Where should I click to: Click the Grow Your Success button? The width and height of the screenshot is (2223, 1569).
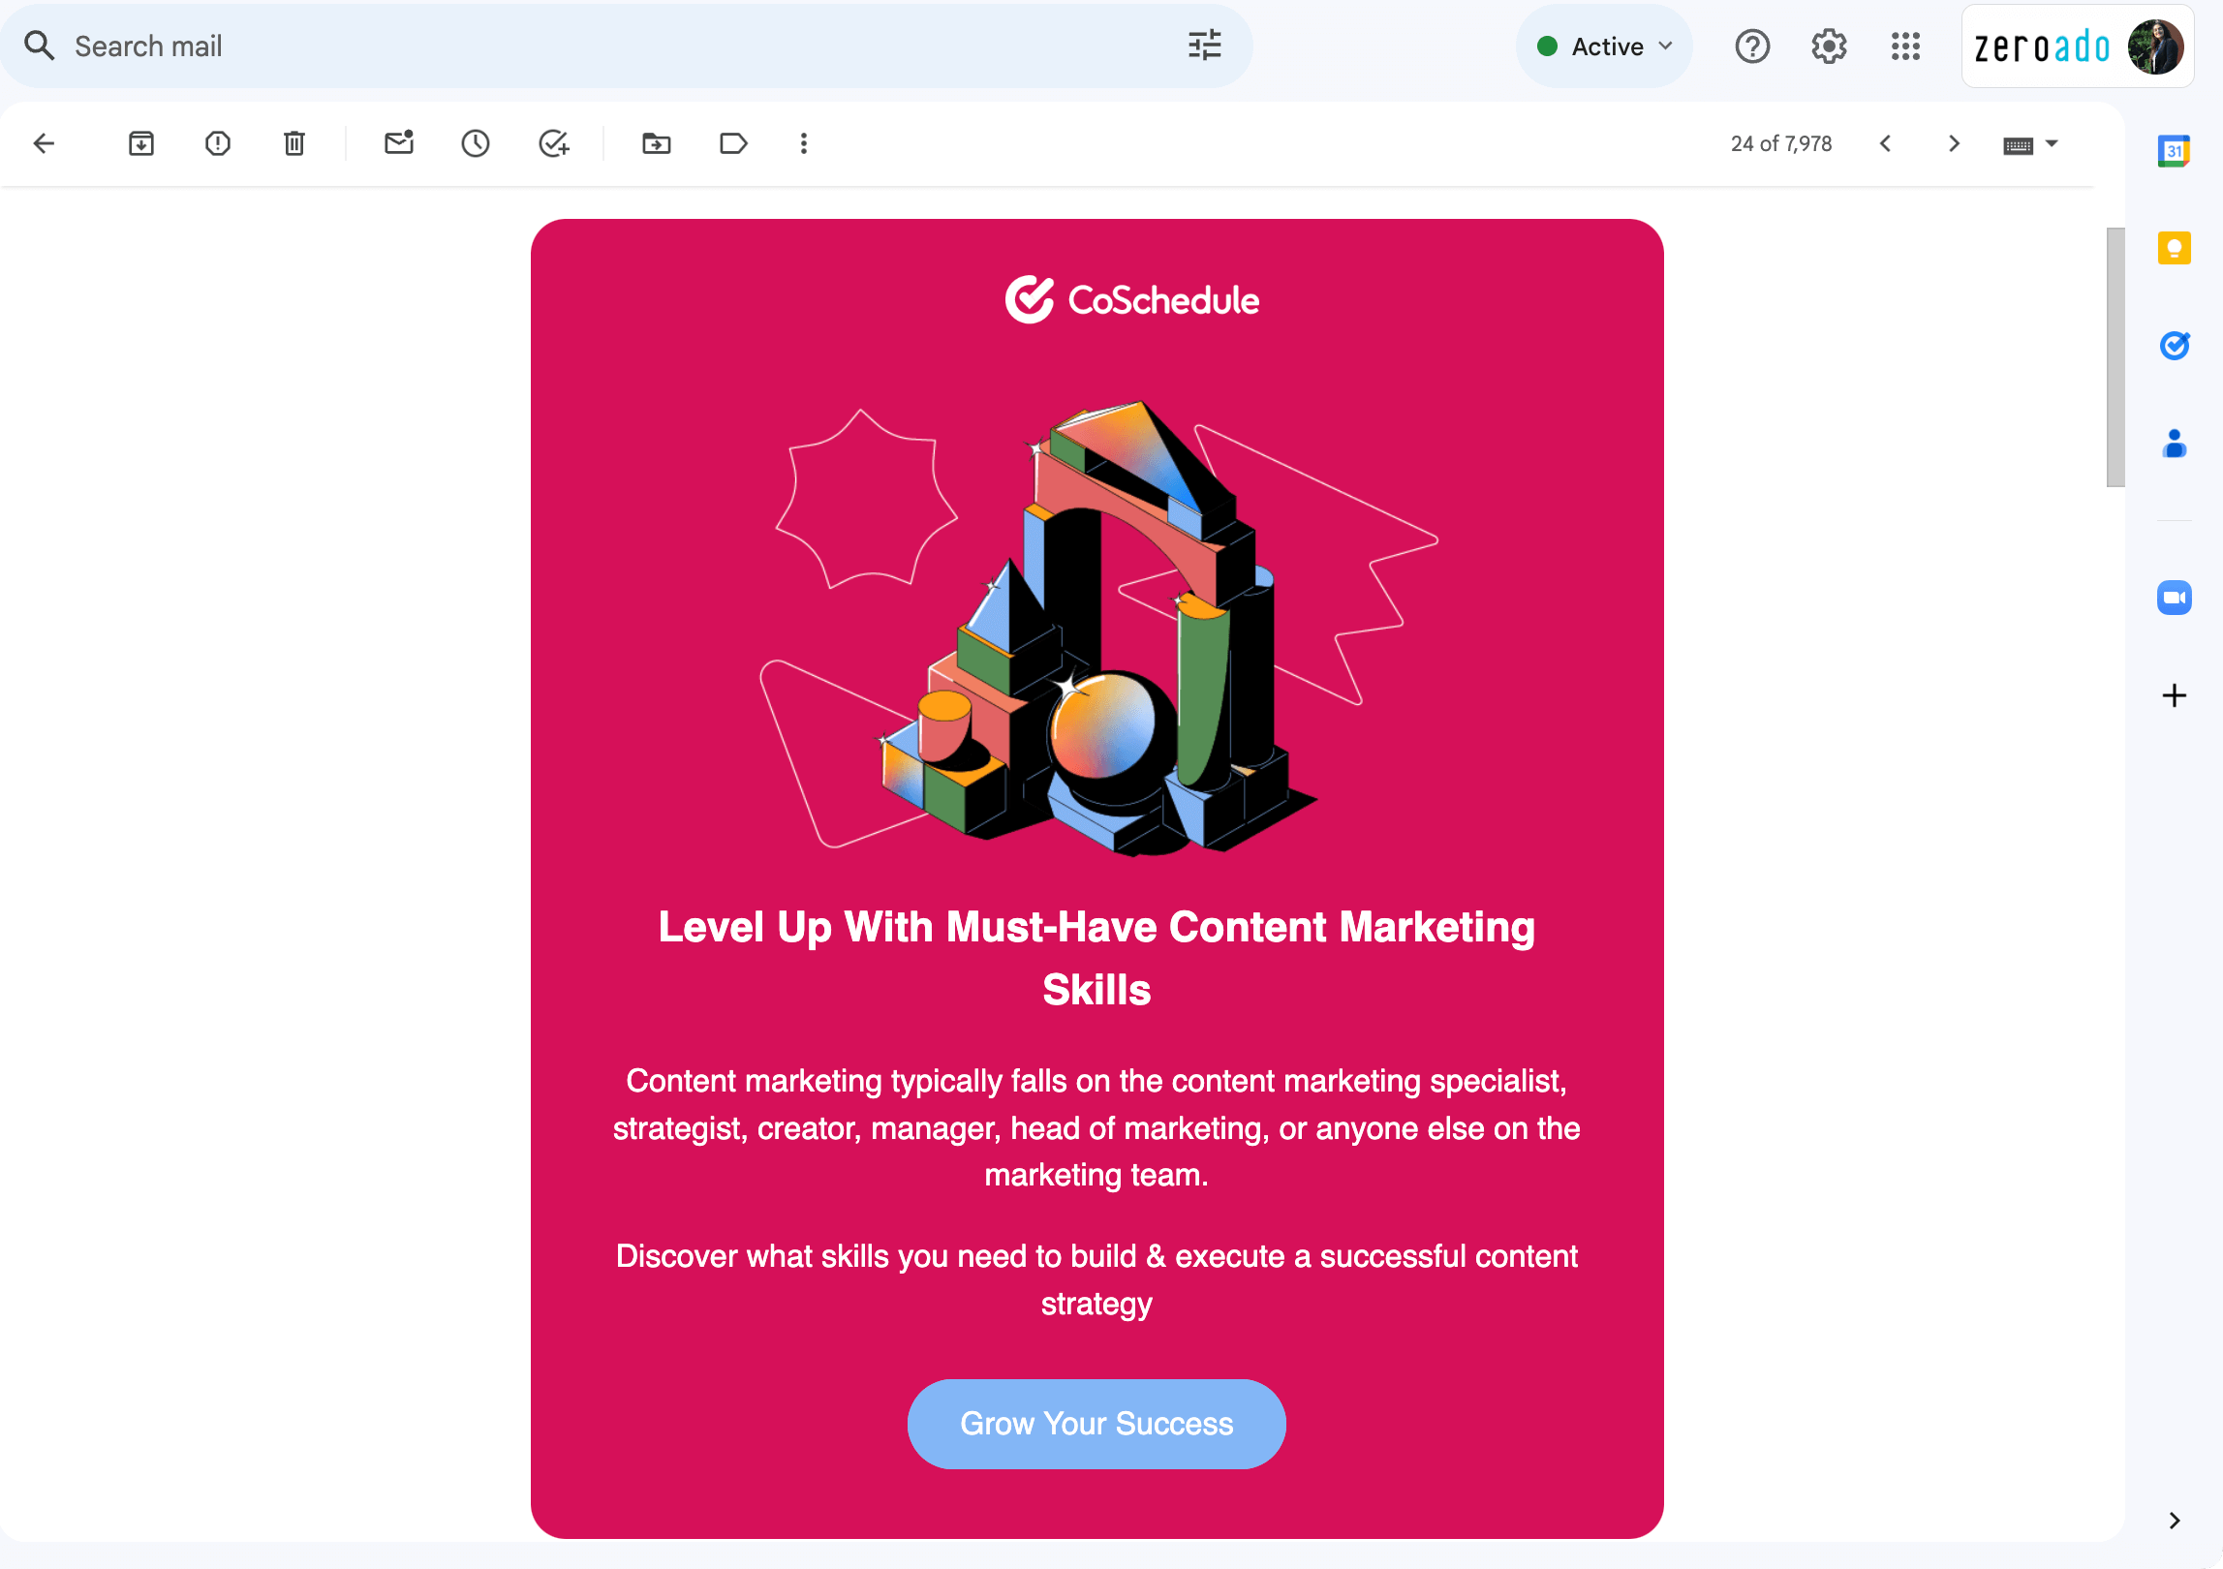[x=1096, y=1424]
